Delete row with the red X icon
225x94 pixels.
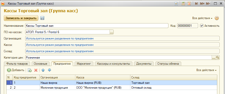pos(36,70)
